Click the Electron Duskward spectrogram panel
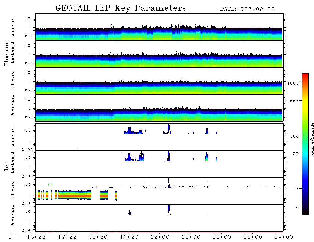314x242 pixels. click(x=159, y=54)
